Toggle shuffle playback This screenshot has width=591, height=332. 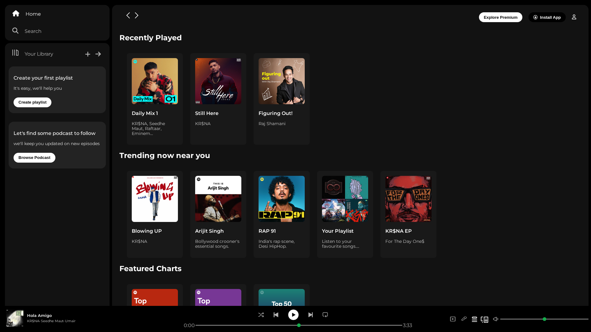(261, 315)
